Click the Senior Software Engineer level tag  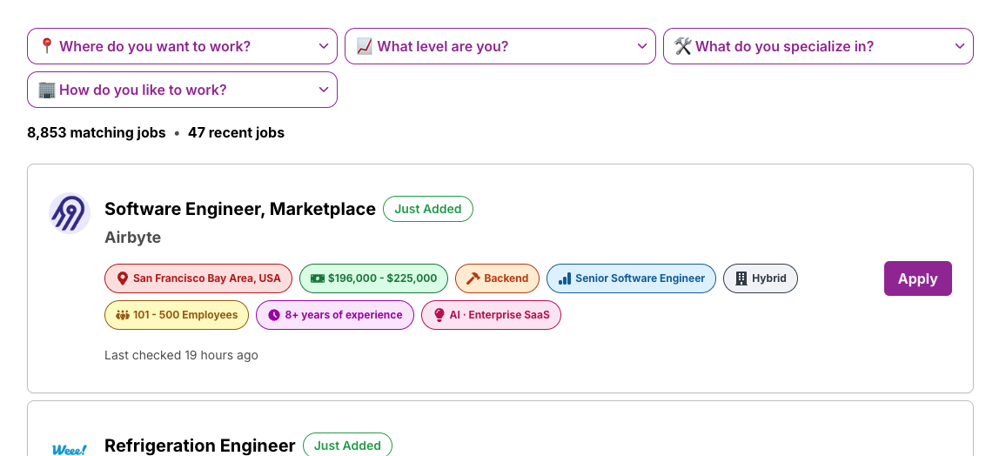pyautogui.click(x=631, y=278)
